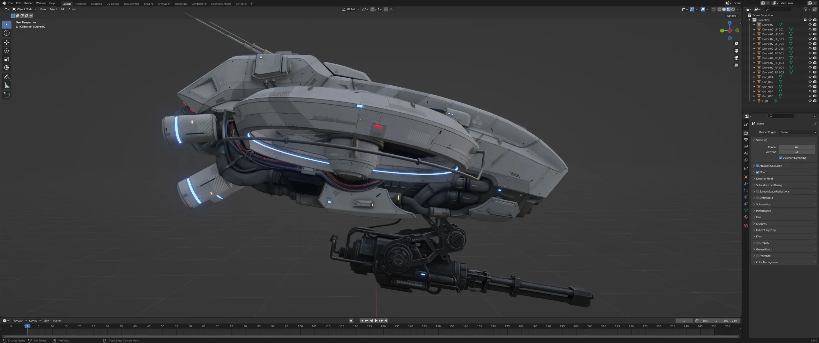Disable Viewport Denoising
819x343 pixels.
[780, 158]
